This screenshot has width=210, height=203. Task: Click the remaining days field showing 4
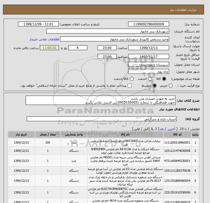pyautogui.click(x=78, y=48)
